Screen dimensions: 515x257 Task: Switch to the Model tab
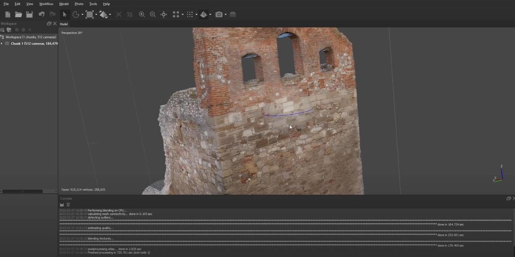tap(64, 24)
